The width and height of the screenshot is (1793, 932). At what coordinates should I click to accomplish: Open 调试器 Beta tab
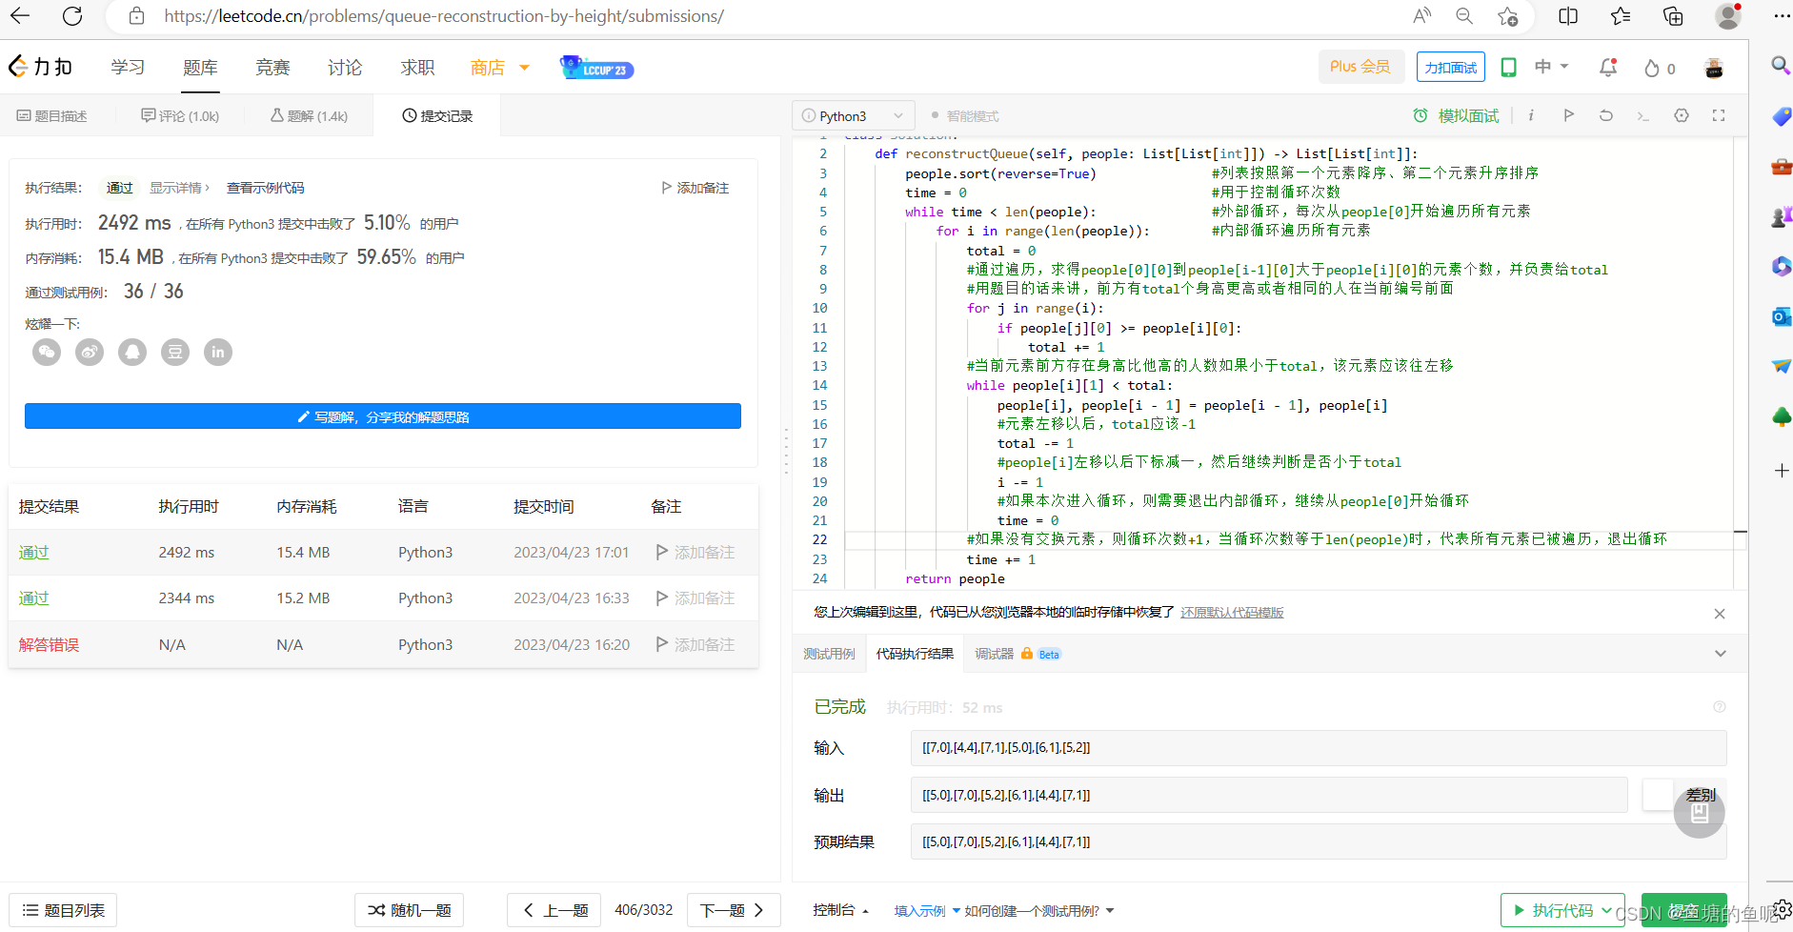[x=1017, y=654]
